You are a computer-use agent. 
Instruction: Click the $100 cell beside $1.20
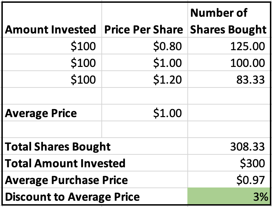click(52, 79)
